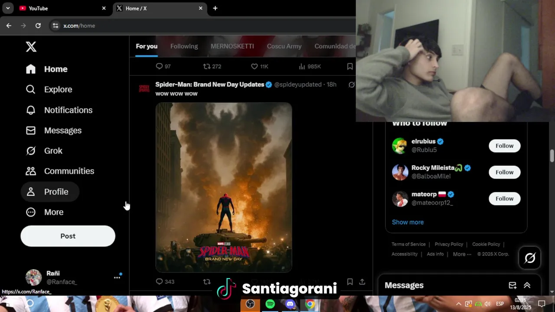This screenshot has height=312, width=555.
Task: Follow mateorp
Action: tap(504, 198)
